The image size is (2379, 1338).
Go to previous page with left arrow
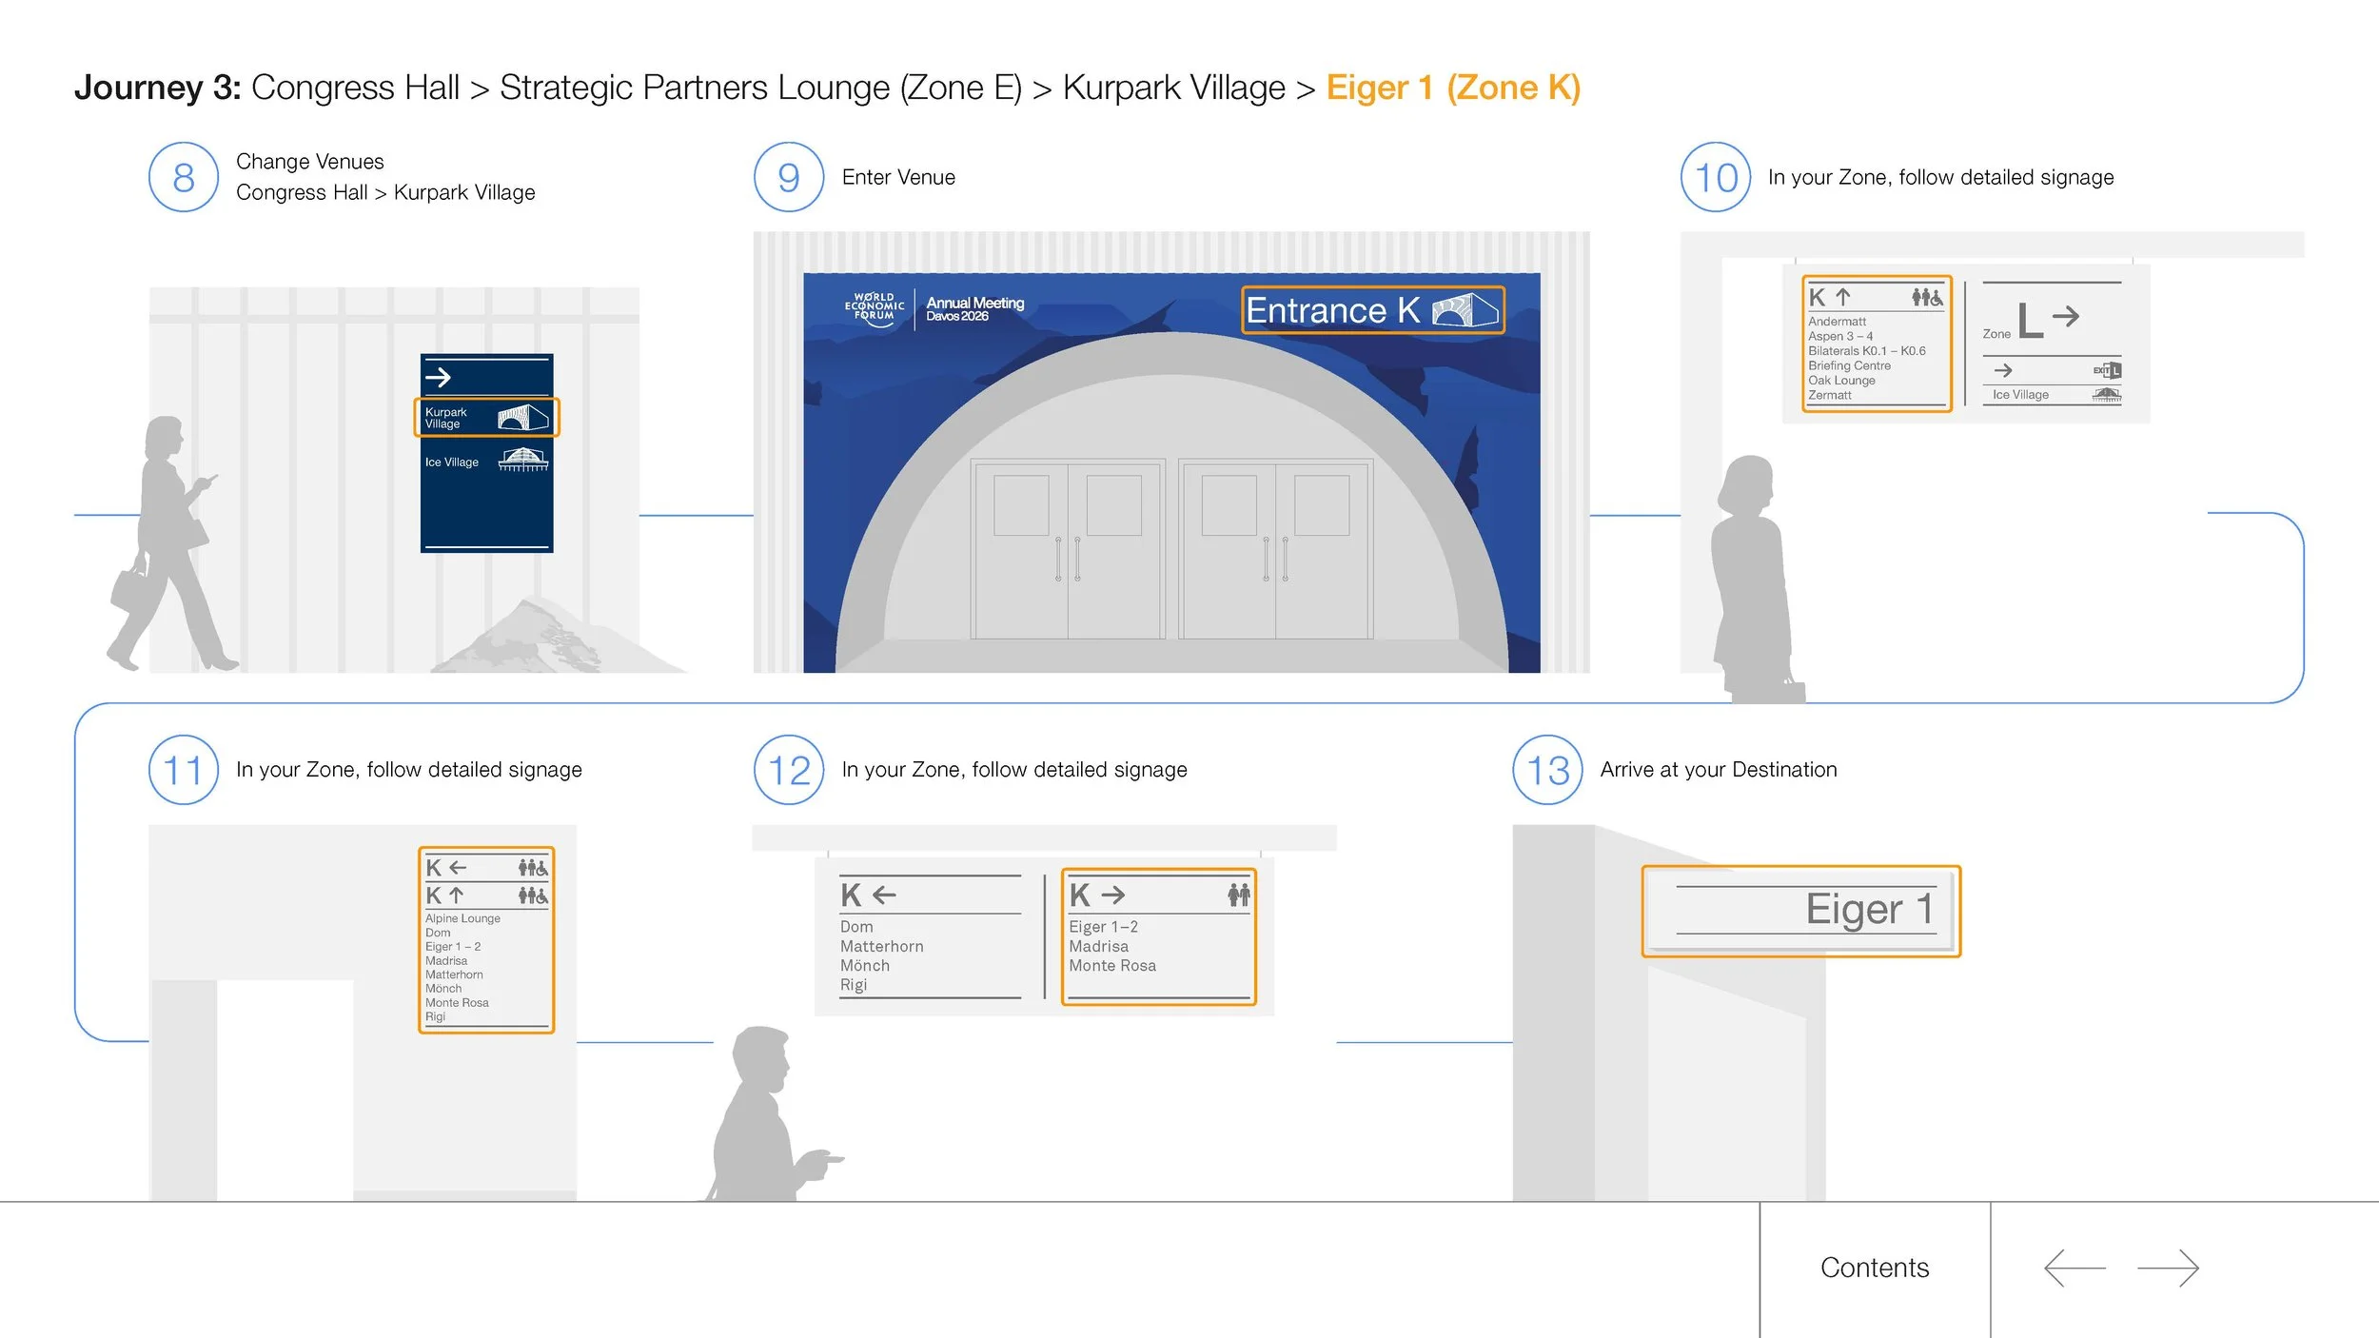(2074, 1268)
